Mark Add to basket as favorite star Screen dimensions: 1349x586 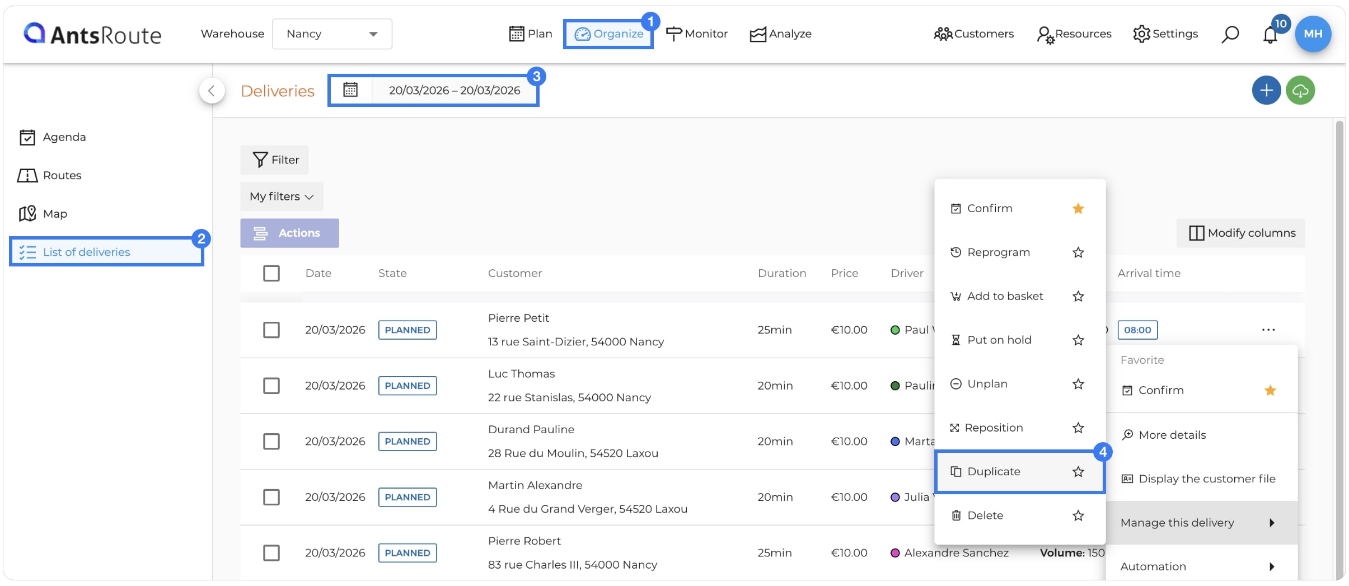pos(1078,296)
